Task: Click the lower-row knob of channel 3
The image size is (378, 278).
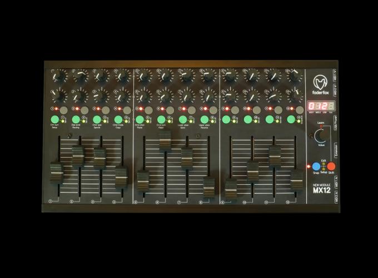Action: pyautogui.click(x=101, y=97)
